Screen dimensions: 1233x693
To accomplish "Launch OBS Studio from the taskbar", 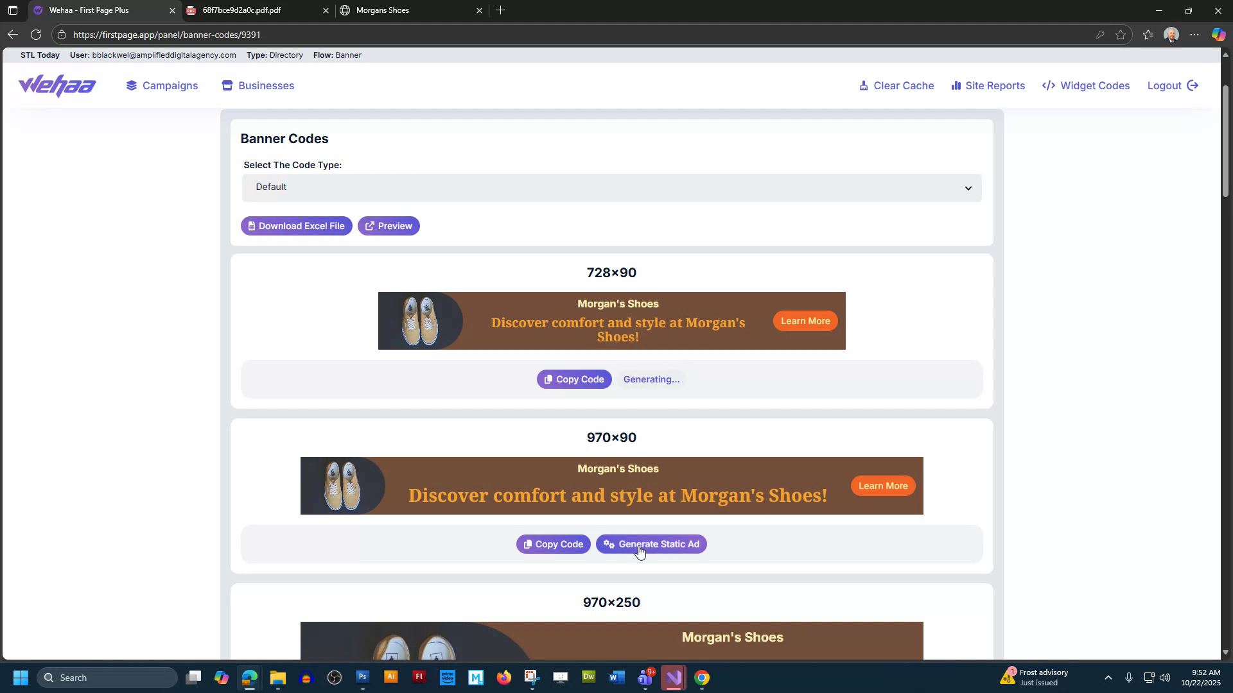I will click(x=334, y=677).
